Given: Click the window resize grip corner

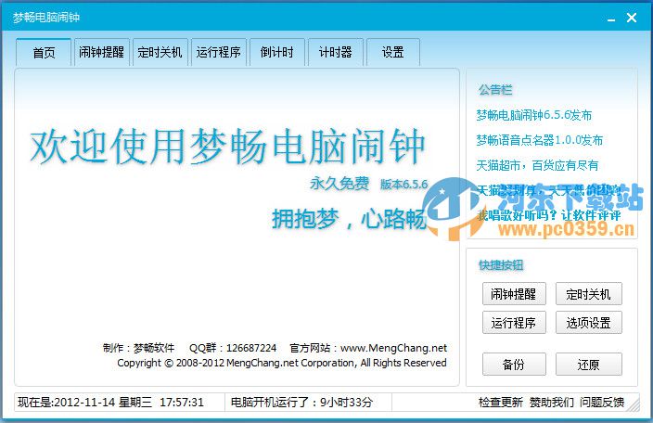Looking at the screenshot, I should 634,405.
